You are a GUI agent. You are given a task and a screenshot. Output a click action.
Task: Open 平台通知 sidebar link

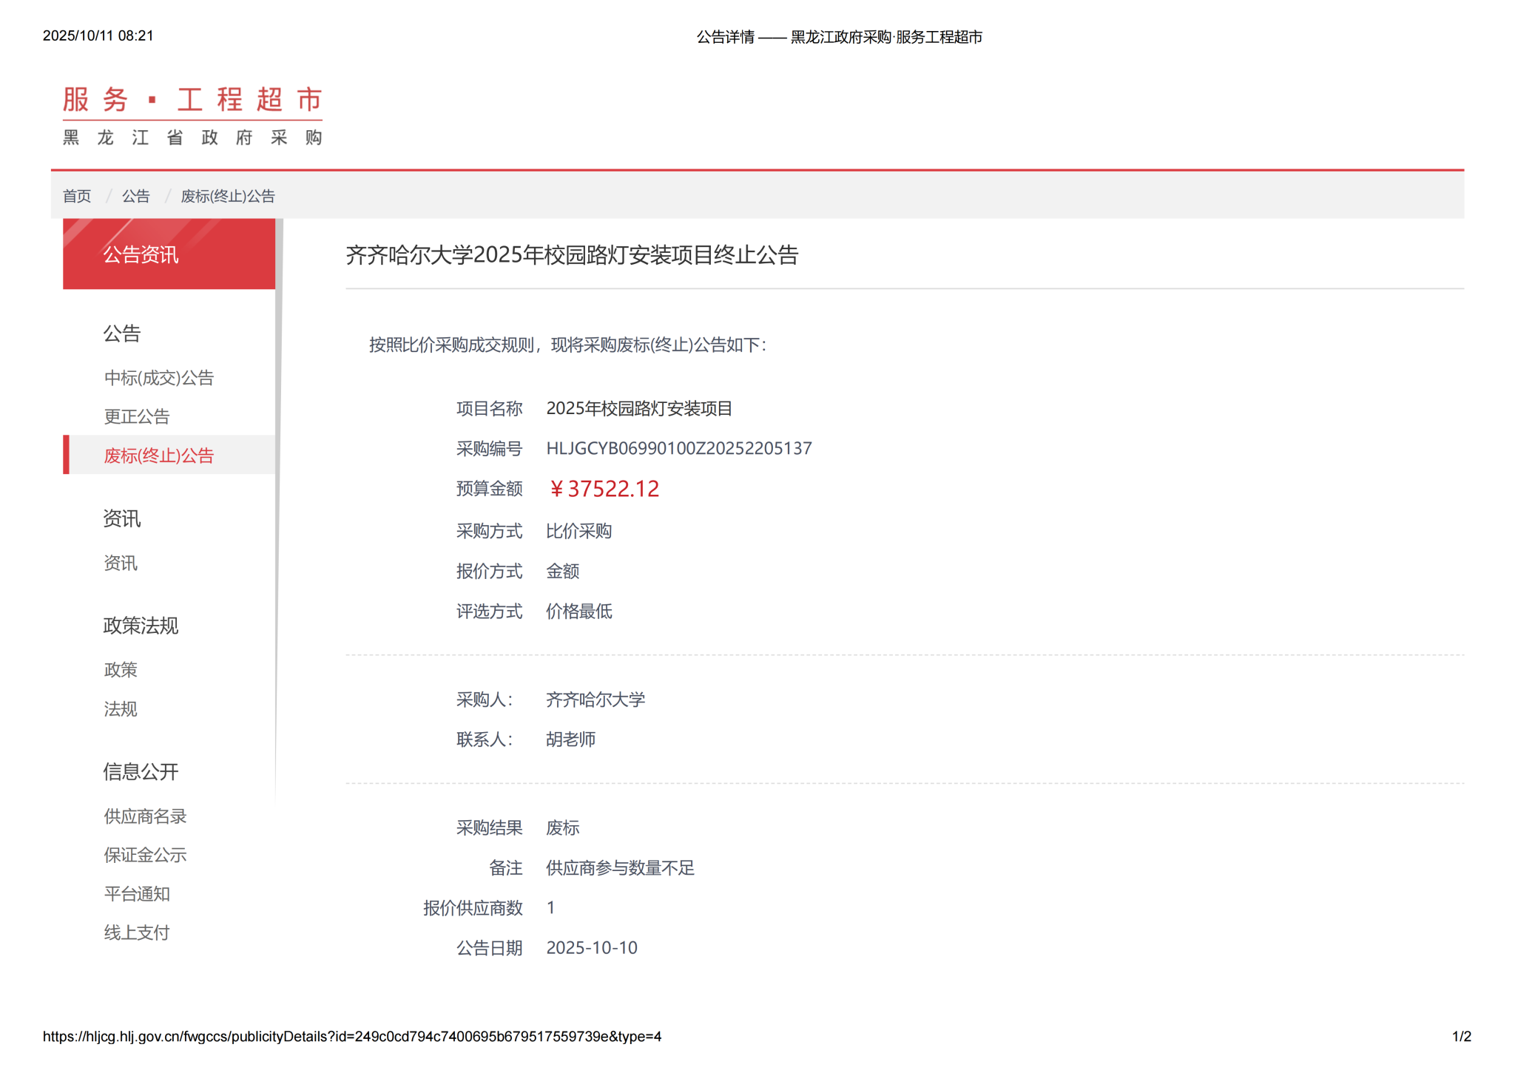tap(137, 894)
